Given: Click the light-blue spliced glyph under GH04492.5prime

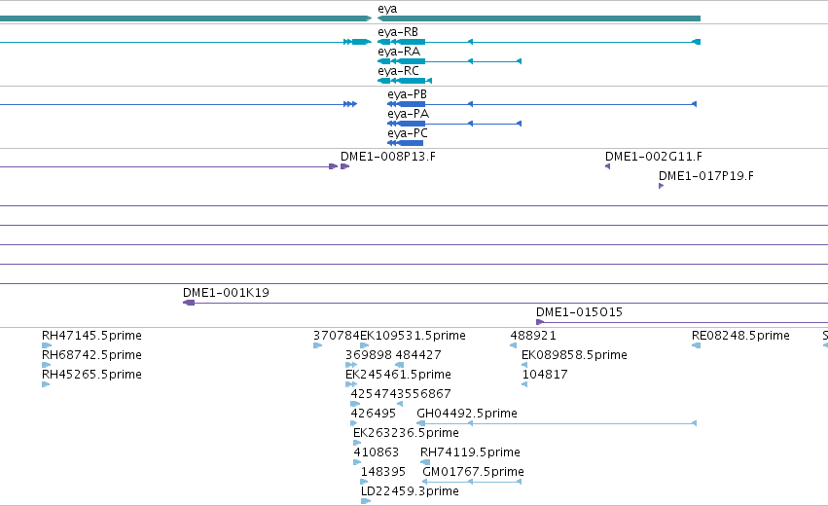Looking at the screenshot, I should pos(557,423).
